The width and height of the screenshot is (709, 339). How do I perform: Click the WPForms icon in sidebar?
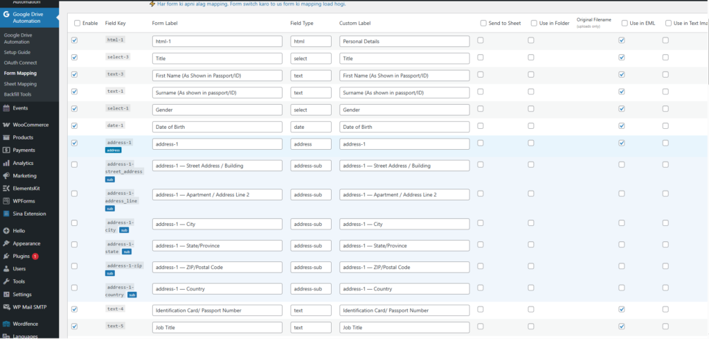pyautogui.click(x=6, y=201)
